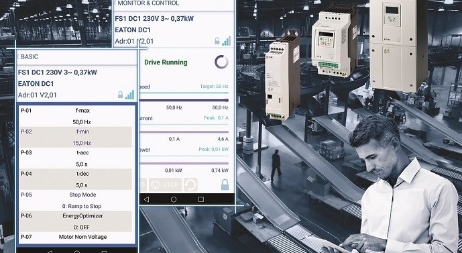Tap the MONITOR & CONTROL back chevron
462x253 pixels.
pos(115,3)
